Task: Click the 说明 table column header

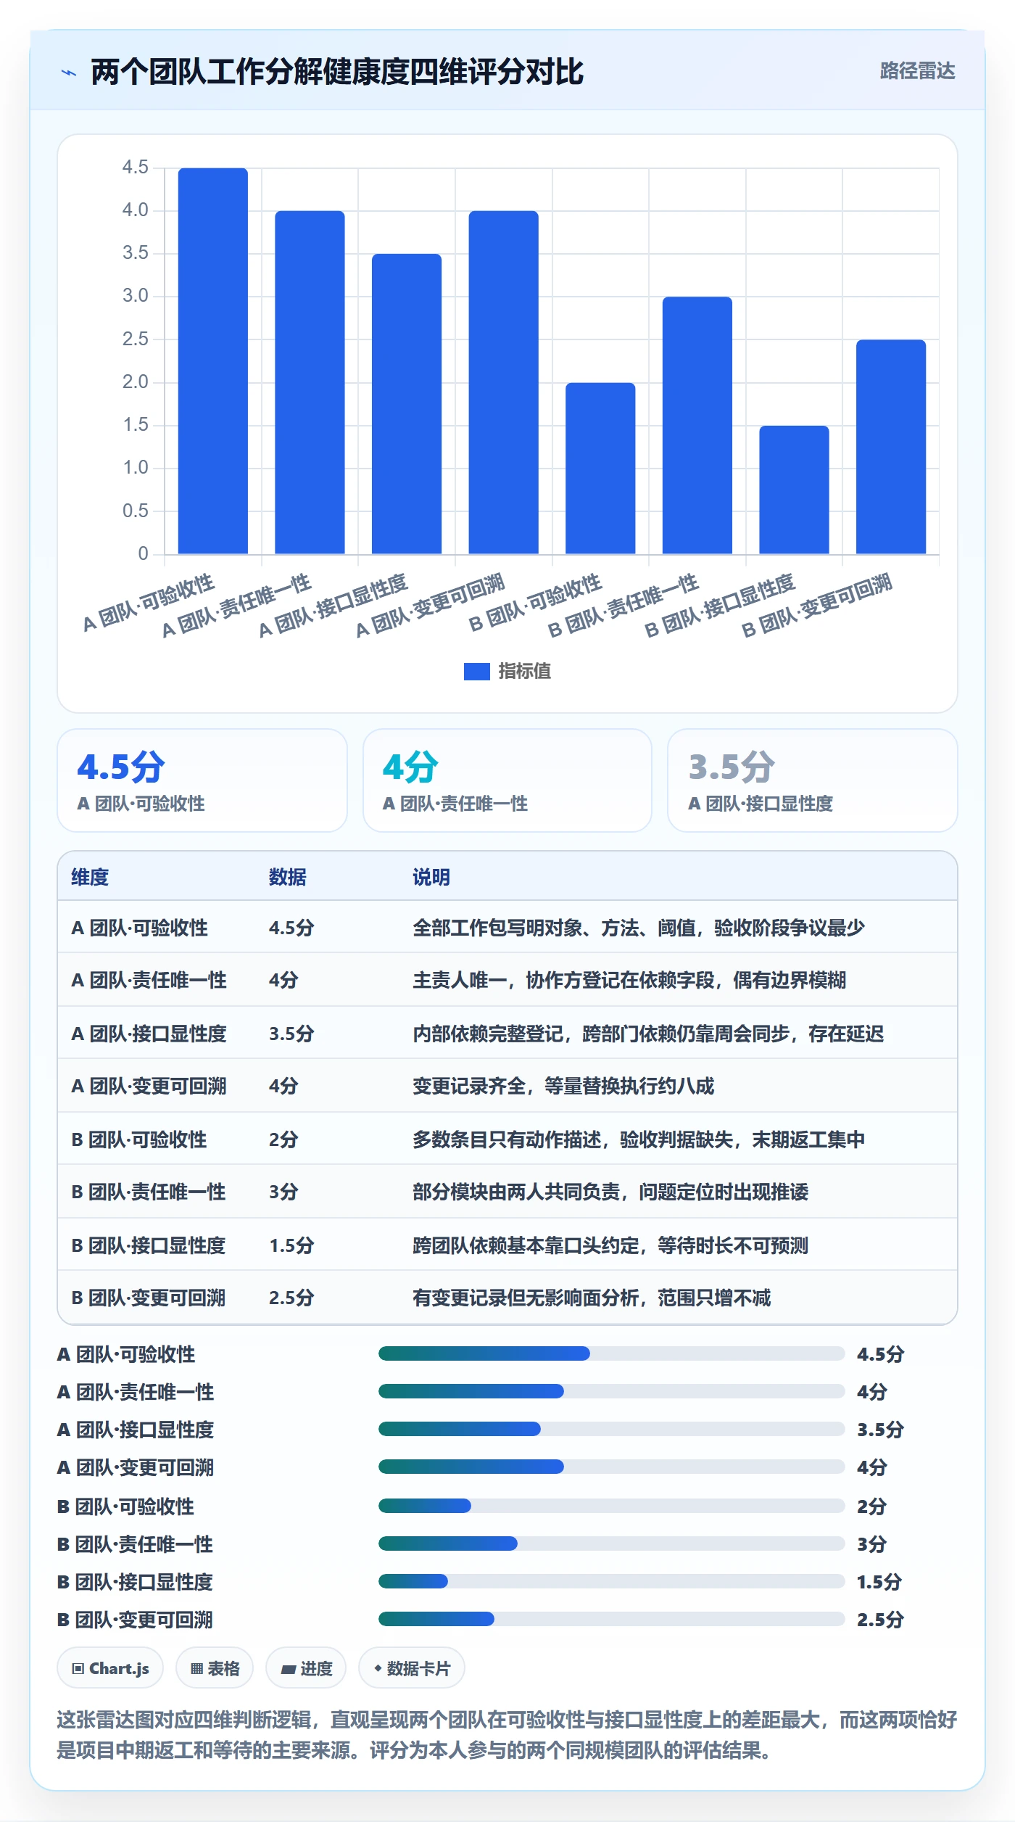Action: 431,877
